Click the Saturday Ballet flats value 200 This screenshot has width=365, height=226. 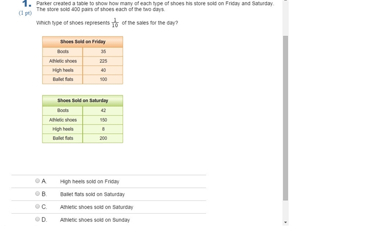point(103,138)
